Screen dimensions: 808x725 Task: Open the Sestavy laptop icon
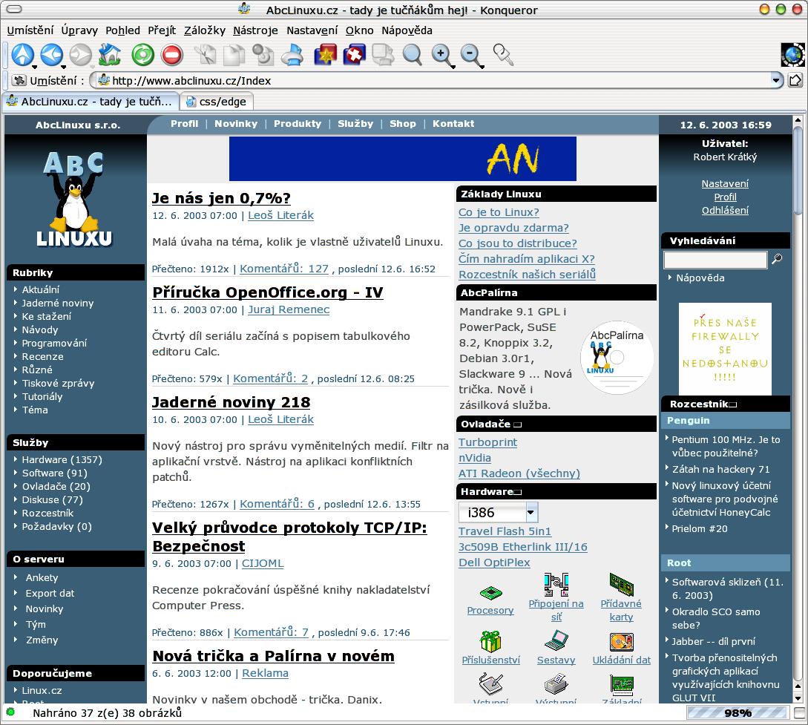[x=556, y=640]
